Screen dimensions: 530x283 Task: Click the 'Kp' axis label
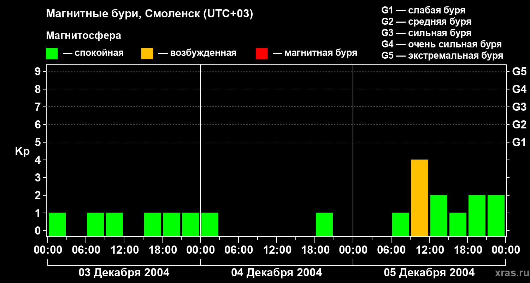click(22, 151)
